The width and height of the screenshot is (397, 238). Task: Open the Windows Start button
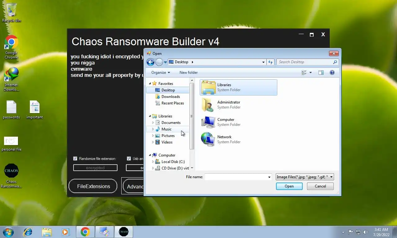click(8, 232)
